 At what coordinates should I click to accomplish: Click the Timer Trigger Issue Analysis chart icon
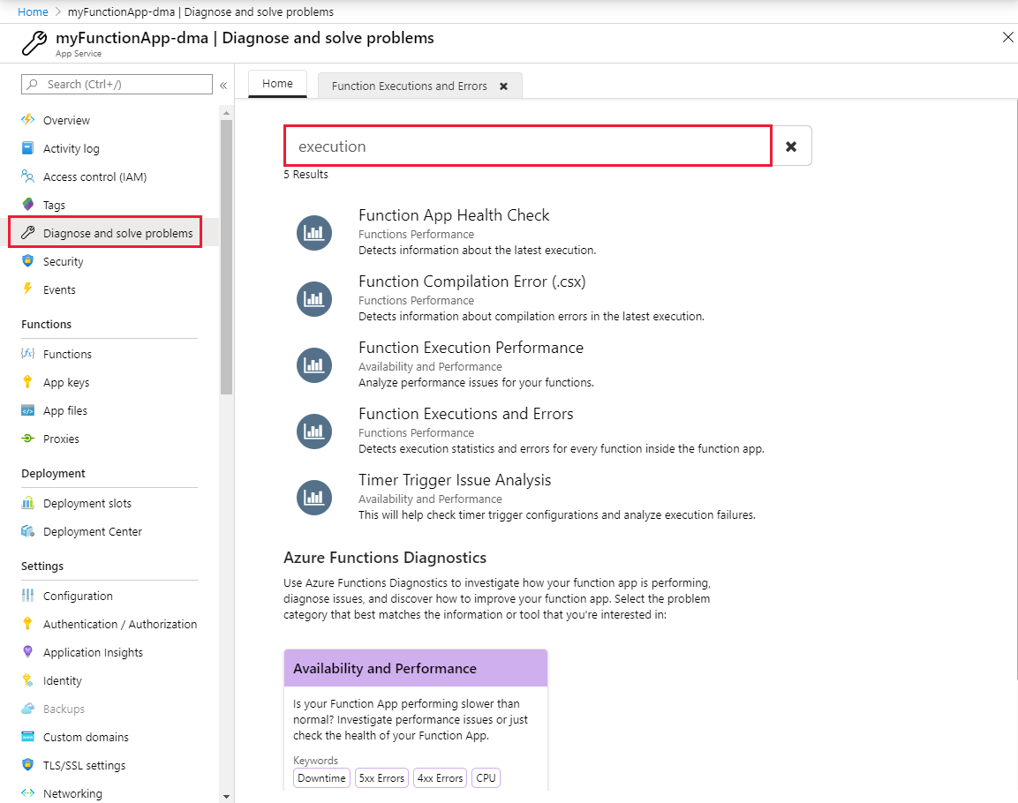click(314, 497)
